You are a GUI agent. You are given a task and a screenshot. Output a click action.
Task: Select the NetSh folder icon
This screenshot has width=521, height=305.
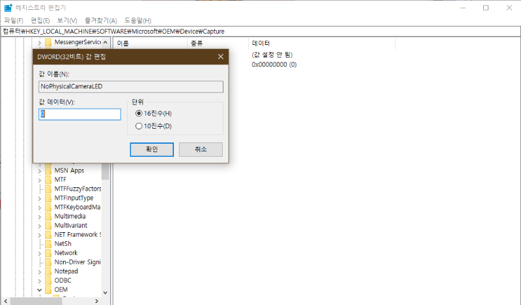coord(48,243)
